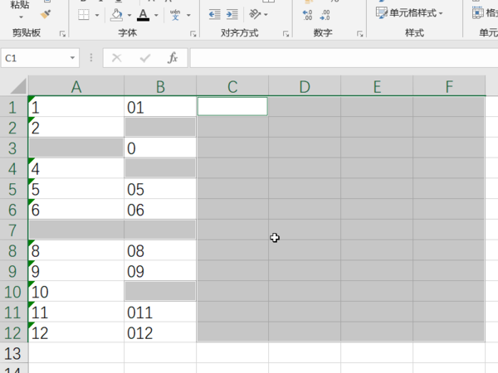
Task: Apply cell borders with the borders icon
Action: click(84, 15)
